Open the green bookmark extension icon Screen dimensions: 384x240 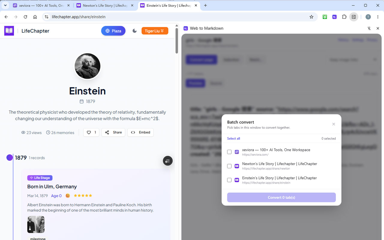[x=325, y=17]
